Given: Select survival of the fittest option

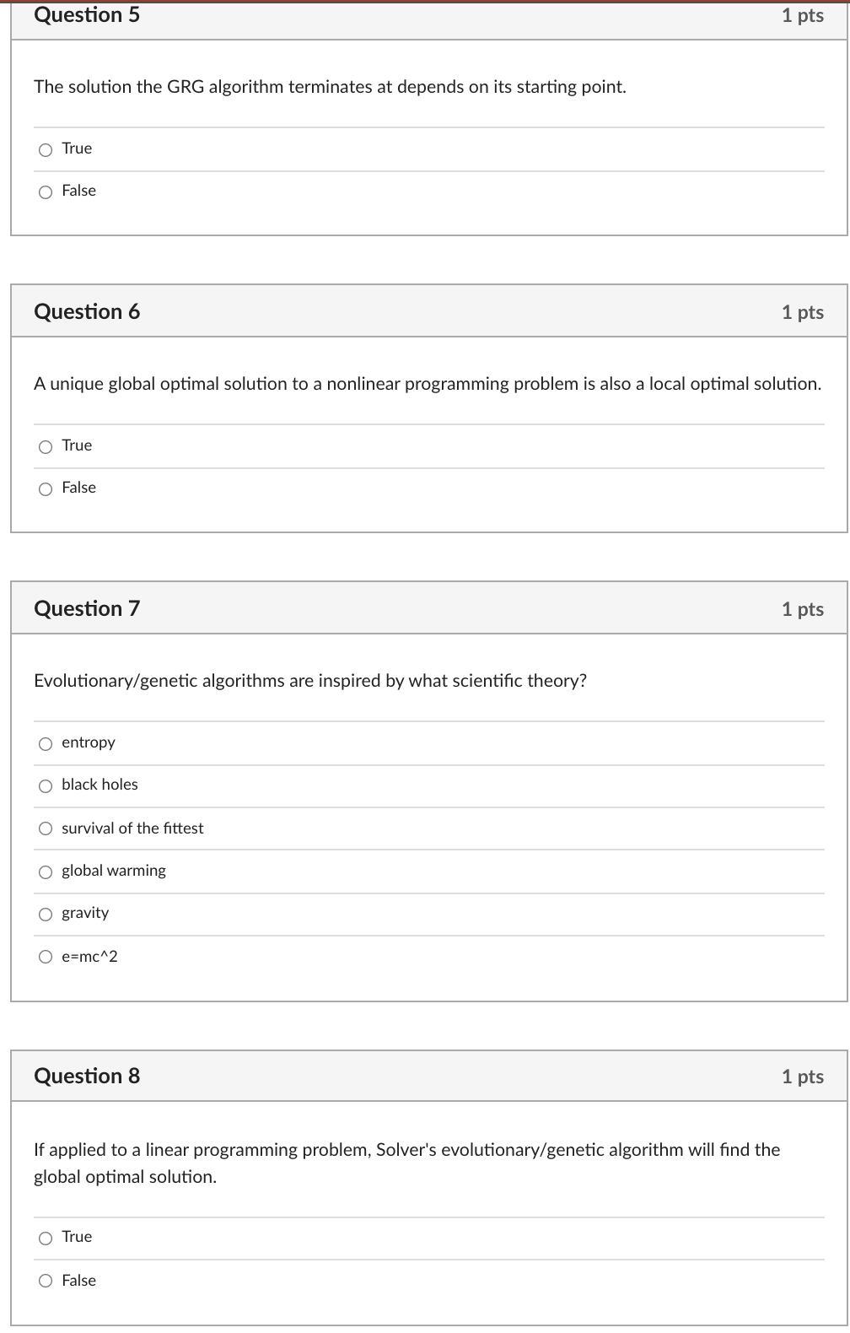Looking at the screenshot, I should click(45, 828).
